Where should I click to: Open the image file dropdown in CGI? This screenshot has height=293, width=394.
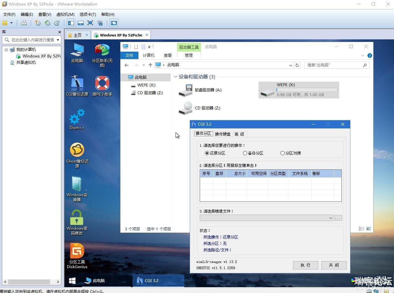pos(330,218)
